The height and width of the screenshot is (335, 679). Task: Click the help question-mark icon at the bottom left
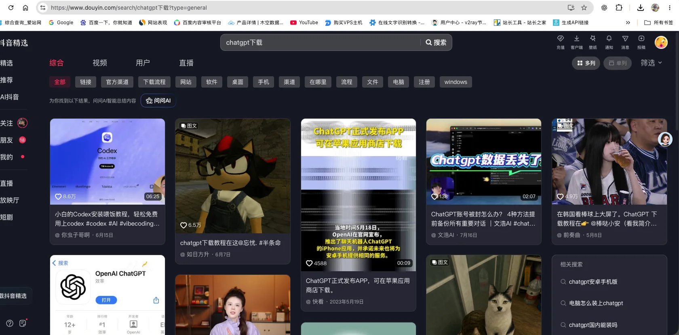coord(10,323)
